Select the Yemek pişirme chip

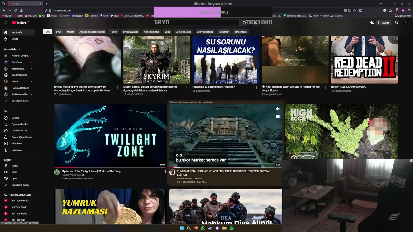coord(151,32)
